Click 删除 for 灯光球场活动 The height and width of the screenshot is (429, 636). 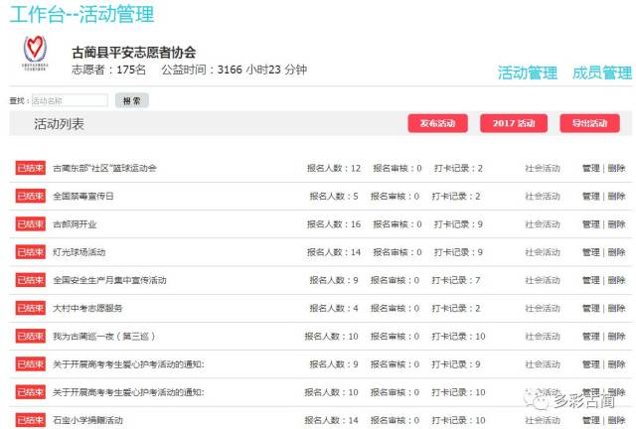coord(616,252)
